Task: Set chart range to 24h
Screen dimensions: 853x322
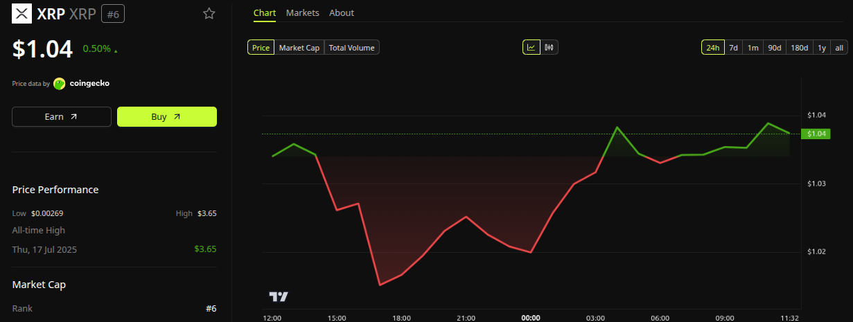Action: [712, 48]
